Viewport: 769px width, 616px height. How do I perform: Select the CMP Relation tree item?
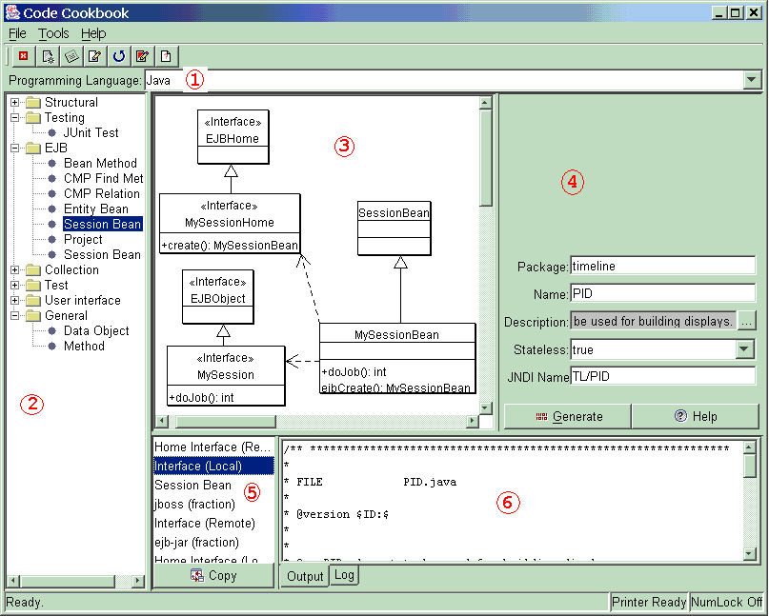pyautogui.click(x=102, y=193)
